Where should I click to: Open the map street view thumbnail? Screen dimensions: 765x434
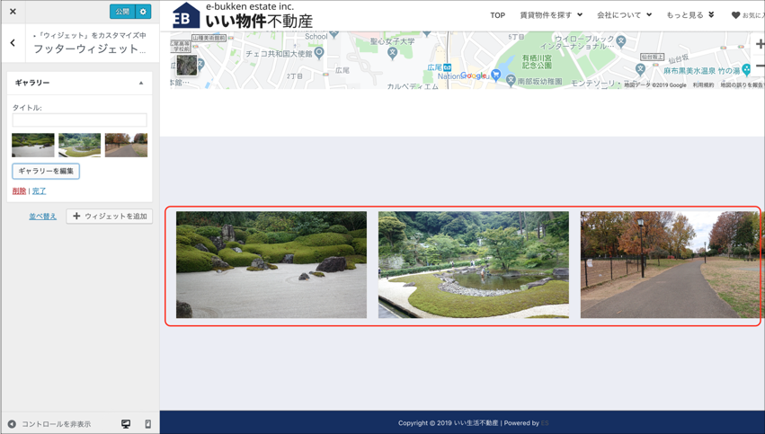pos(186,65)
